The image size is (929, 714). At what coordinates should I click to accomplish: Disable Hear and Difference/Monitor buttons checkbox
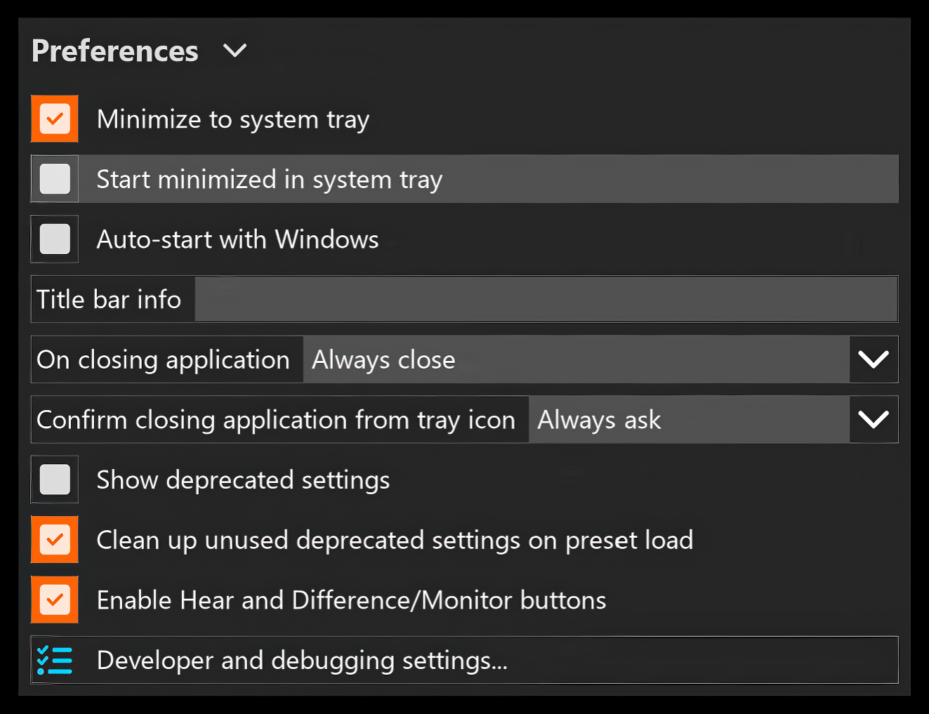click(55, 600)
